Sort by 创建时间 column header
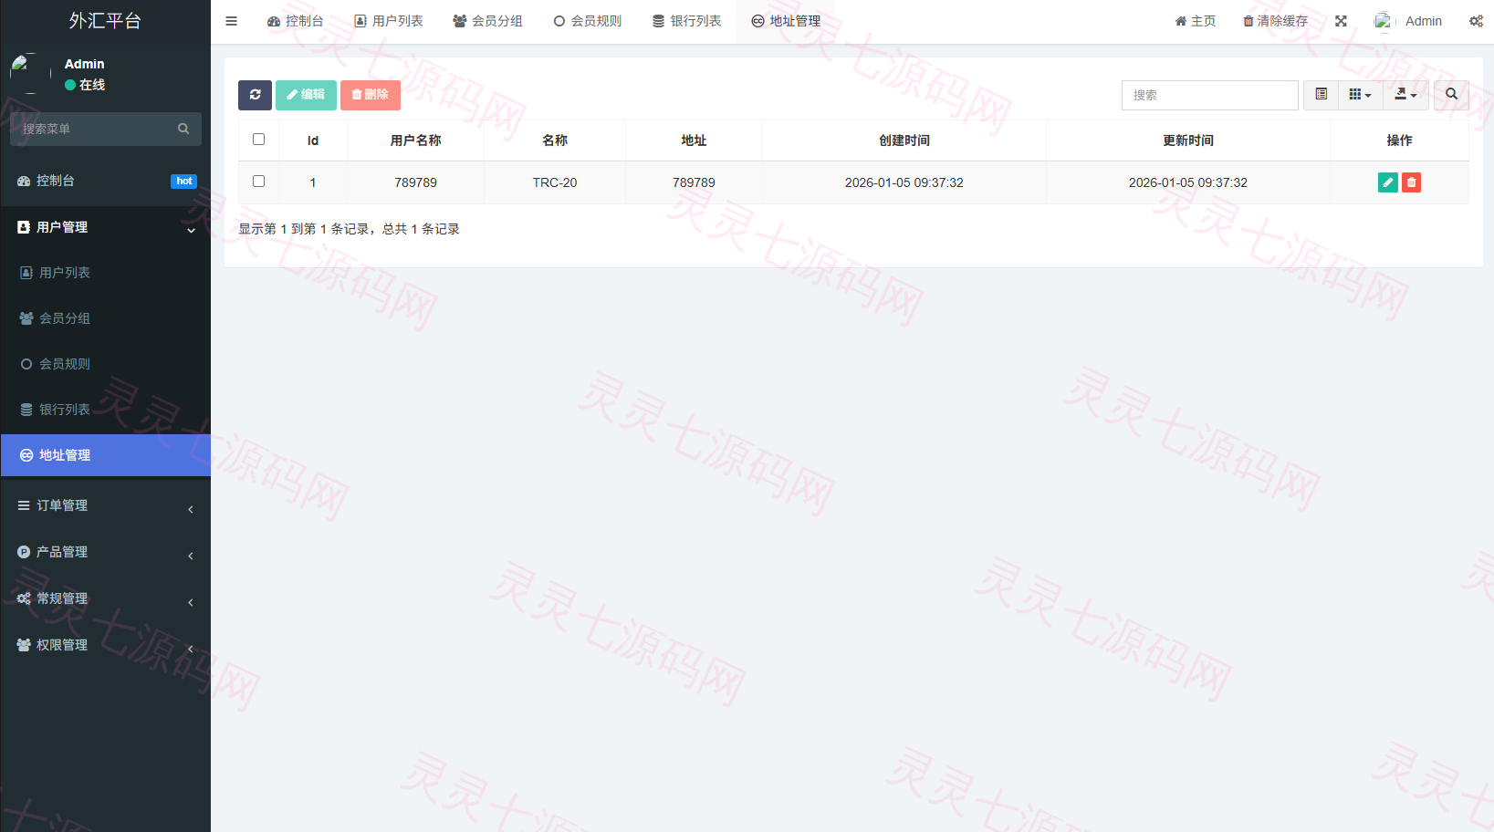The width and height of the screenshot is (1494, 832). coord(904,140)
